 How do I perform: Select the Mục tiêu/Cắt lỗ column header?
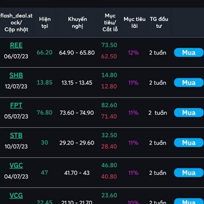pos(110,22)
